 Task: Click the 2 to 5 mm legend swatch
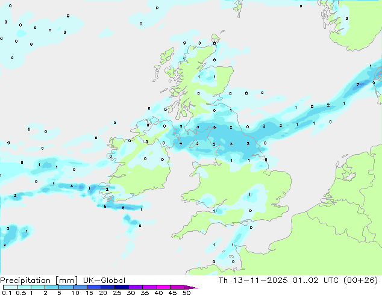coord(52,287)
